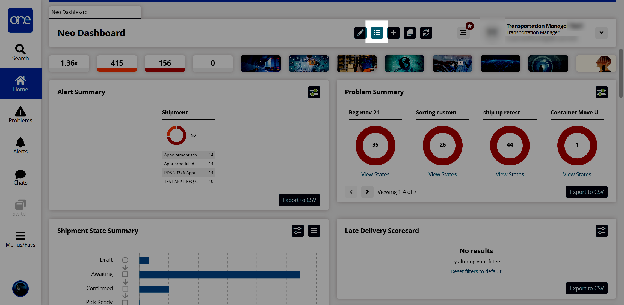Viewport: 624px width, 305px height.
Task: Open Menus/Favs in sidebar
Action: (x=20, y=239)
